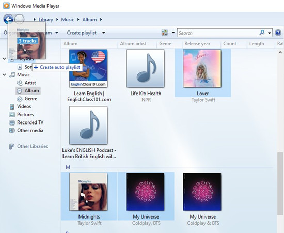Viewport: 284px width, 233px height.
Task: Expand the arrow after Music breadcrumb
Action: (78, 19)
